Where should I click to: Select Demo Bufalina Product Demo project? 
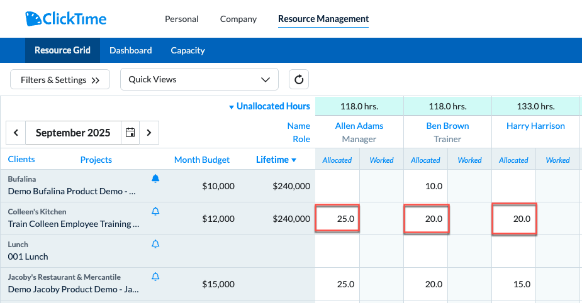point(72,191)
